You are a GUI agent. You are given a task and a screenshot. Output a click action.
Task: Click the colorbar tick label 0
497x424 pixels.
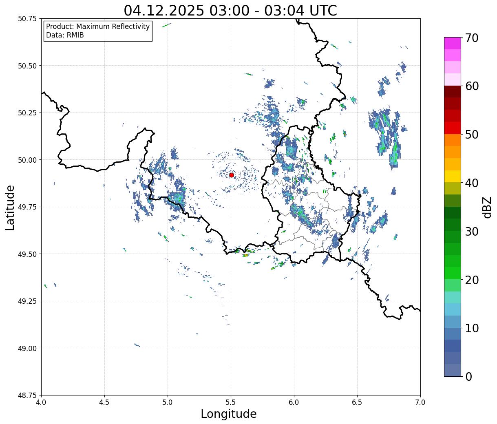click(x=468, y=376)
